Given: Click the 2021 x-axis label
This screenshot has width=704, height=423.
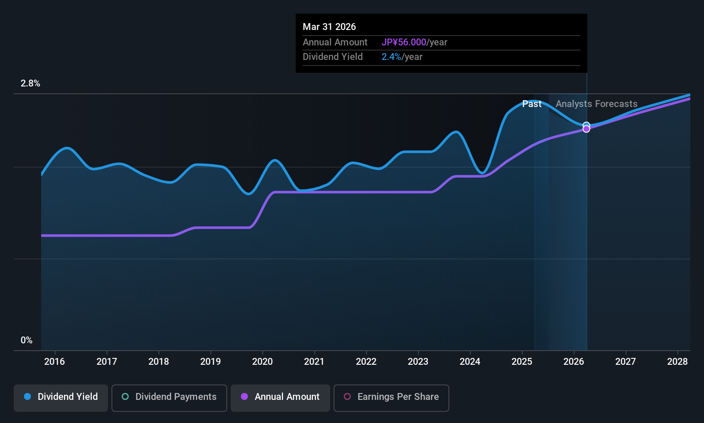Looking at the screenshot, I should pos(314,361).
